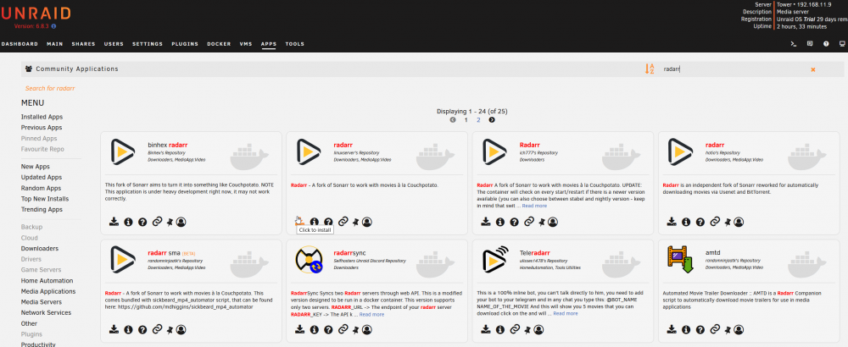
Task: Install amtd via download icon
Action: 672,329
